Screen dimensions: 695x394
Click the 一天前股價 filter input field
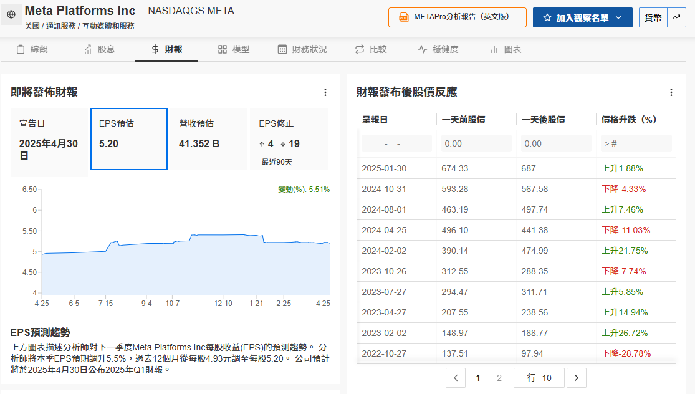(476, 143)
